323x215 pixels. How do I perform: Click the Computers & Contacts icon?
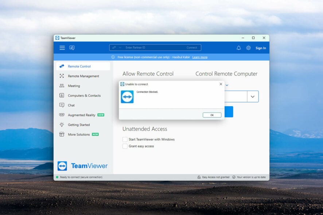[x=62, y=95]
